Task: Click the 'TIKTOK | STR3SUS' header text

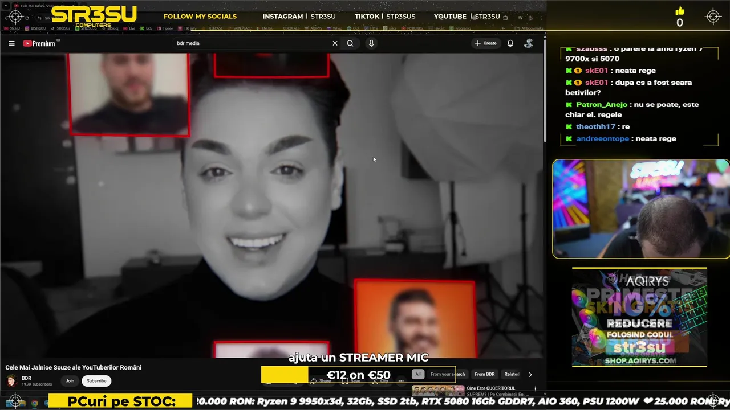Action: point(385,17)
